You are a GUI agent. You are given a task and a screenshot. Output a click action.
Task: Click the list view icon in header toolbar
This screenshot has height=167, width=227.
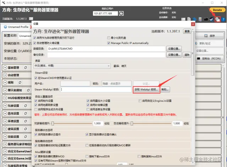183,19
